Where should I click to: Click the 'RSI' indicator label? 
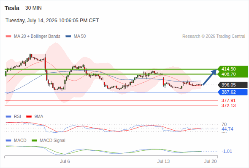tap(17, 116)
